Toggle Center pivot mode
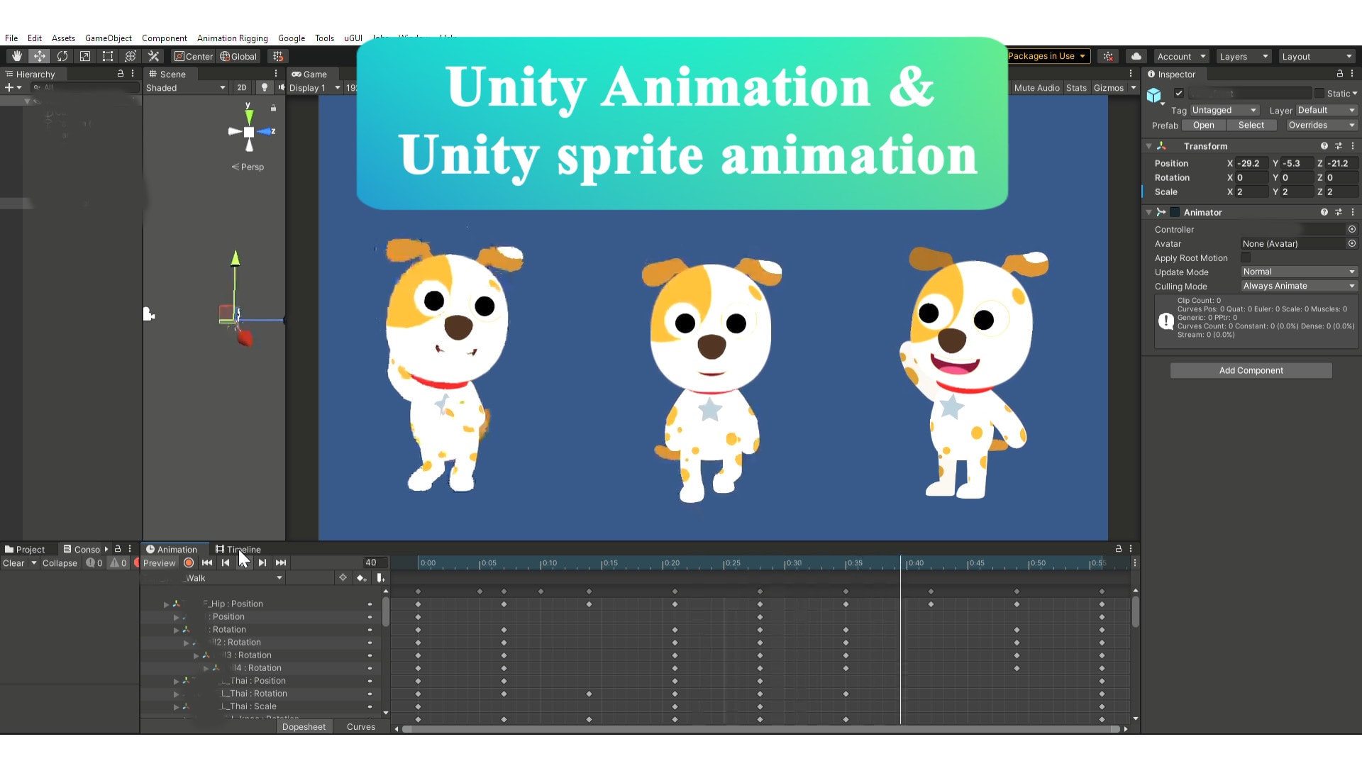 point(194,56)
